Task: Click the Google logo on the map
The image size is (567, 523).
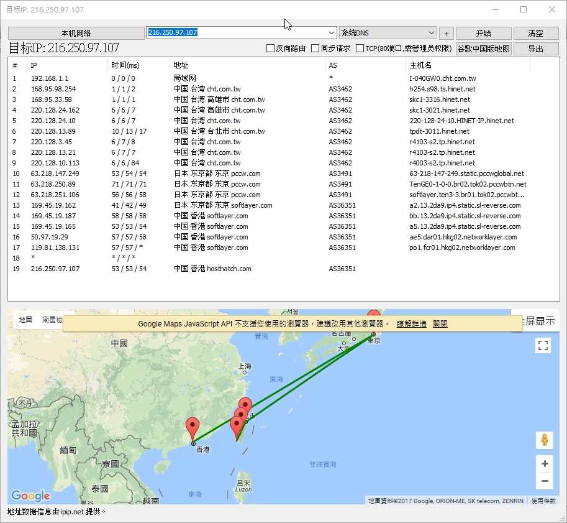Action: tap(30, 496)
